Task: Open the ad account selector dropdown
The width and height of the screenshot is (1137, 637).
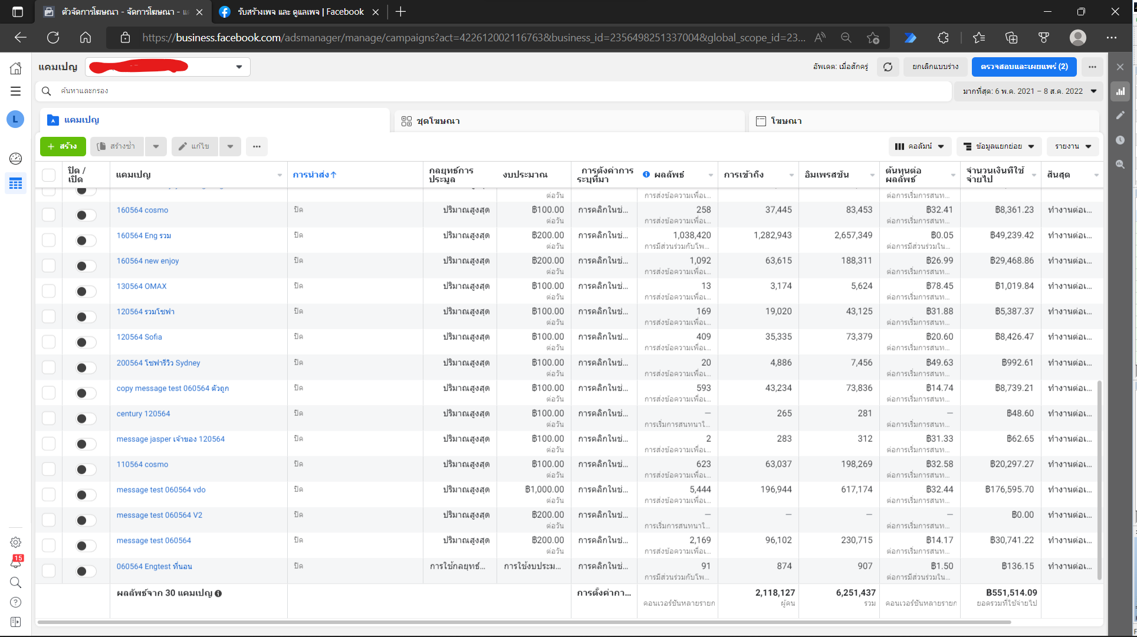Action: tap(167, 67)
